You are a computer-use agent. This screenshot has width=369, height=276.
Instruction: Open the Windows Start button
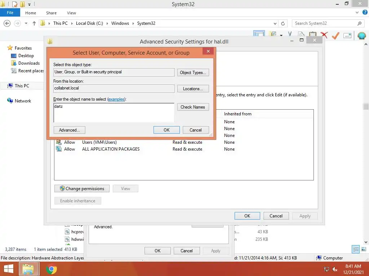tap(9, 269)
